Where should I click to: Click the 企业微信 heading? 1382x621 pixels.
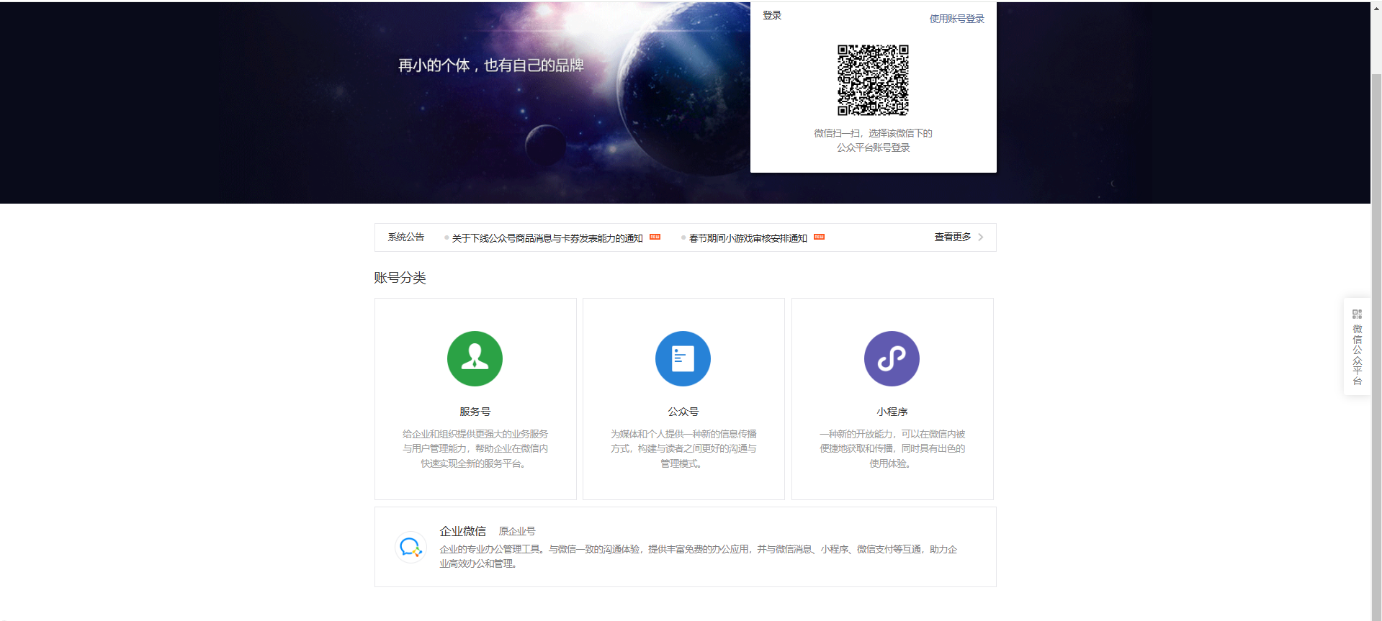click(462, 531)
